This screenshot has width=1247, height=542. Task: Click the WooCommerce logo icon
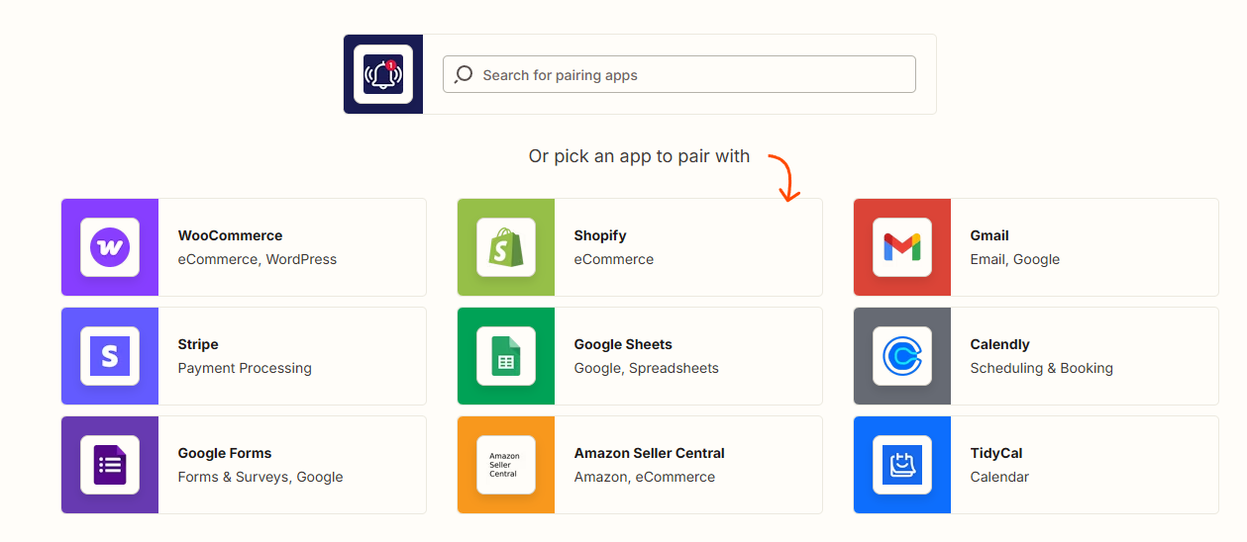point(110,247)
